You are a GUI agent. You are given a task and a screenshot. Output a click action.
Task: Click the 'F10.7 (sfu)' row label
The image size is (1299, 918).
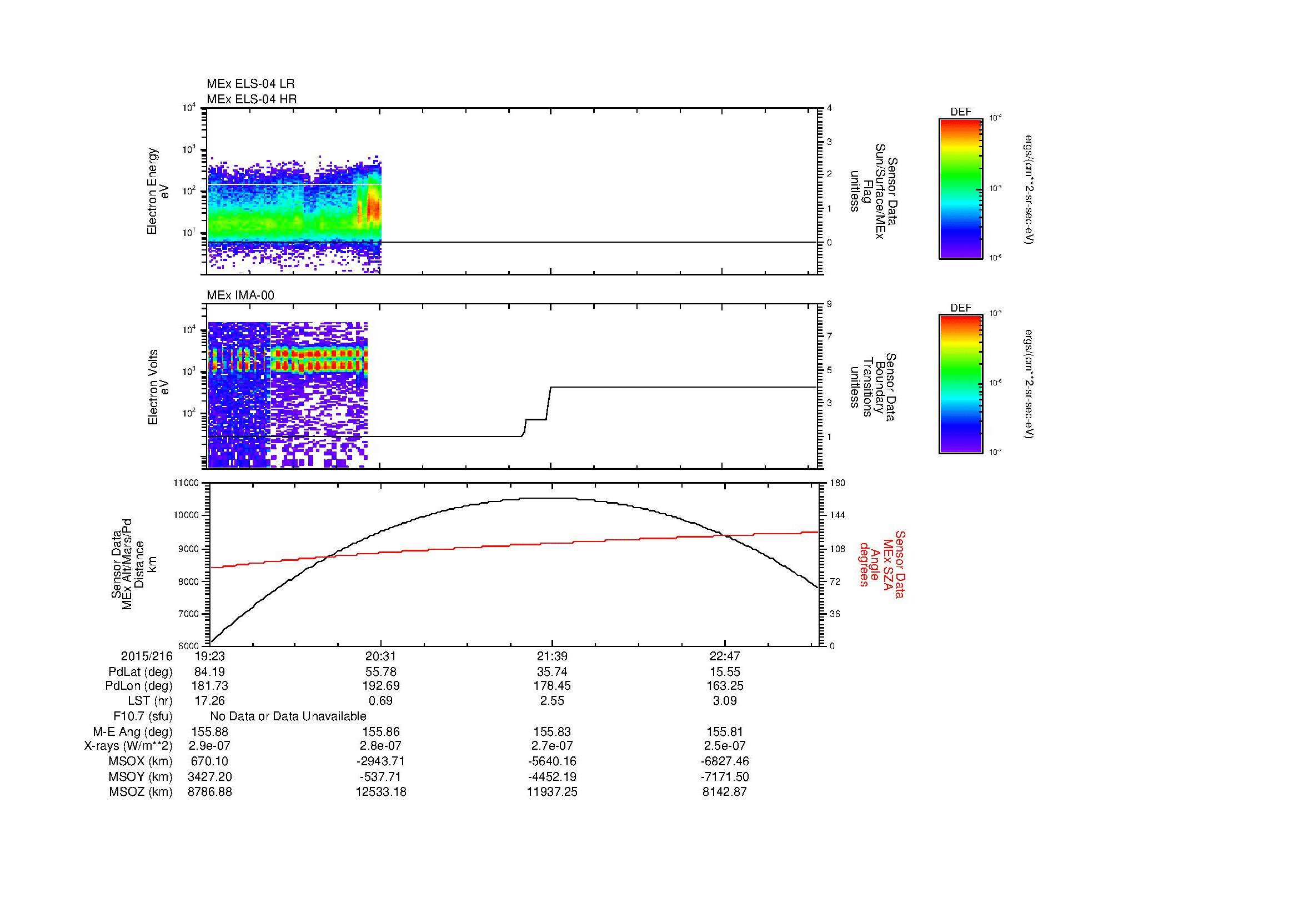143,716
